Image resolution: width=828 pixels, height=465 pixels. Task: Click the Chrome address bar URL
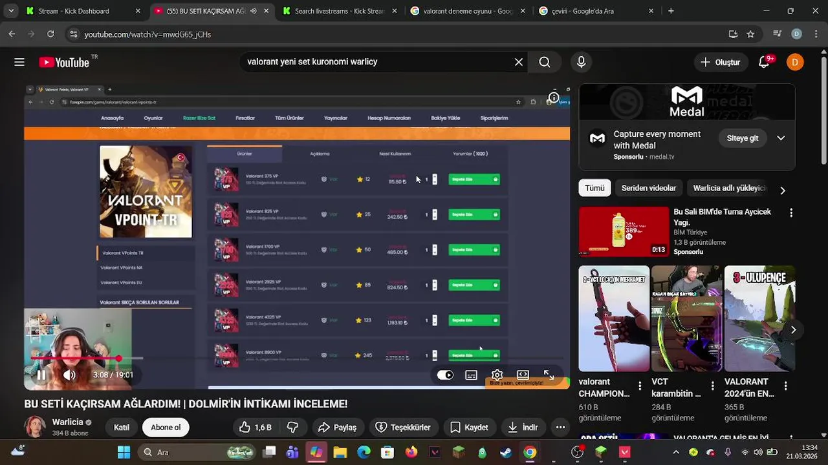[x=147, y=34]
